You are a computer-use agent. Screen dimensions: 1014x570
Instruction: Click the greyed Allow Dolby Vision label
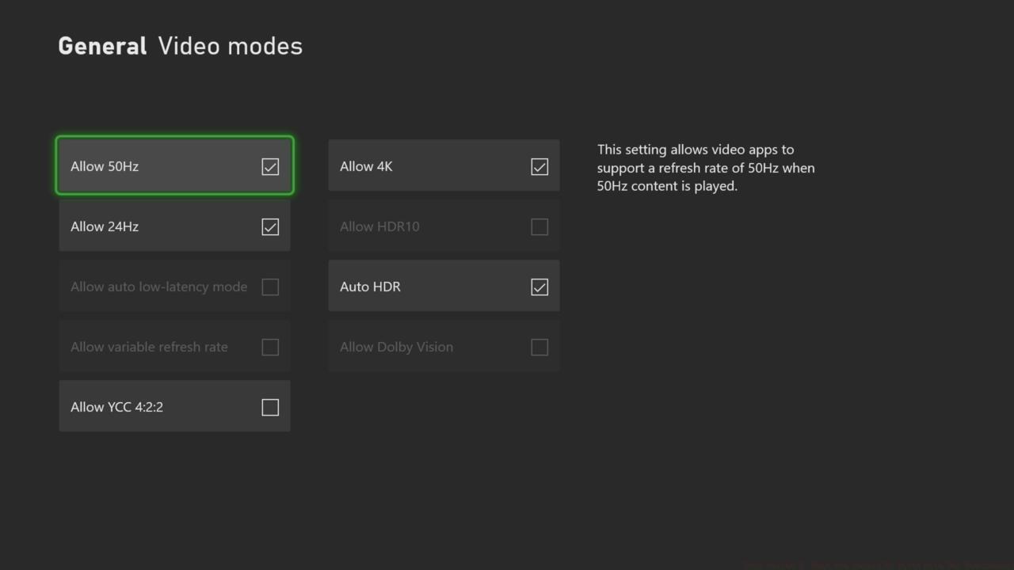click(x=396, y=348)
